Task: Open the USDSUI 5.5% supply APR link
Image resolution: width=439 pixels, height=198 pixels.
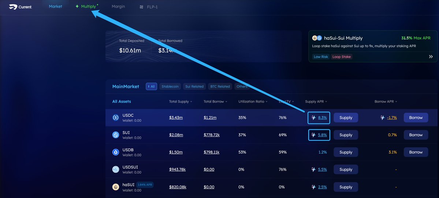Action: 322,169
